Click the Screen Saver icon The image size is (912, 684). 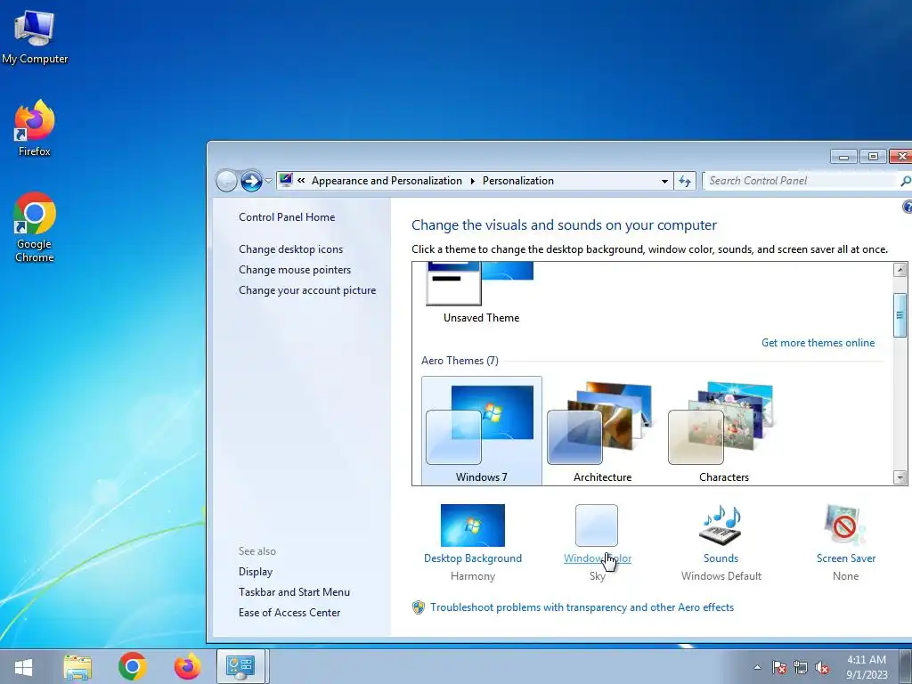pos(845,525)
